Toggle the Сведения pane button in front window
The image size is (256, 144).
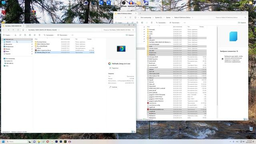(130, 35)
